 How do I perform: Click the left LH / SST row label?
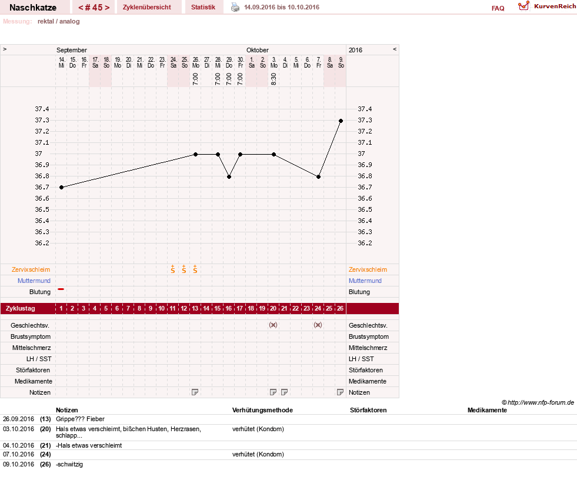[39, 359]
